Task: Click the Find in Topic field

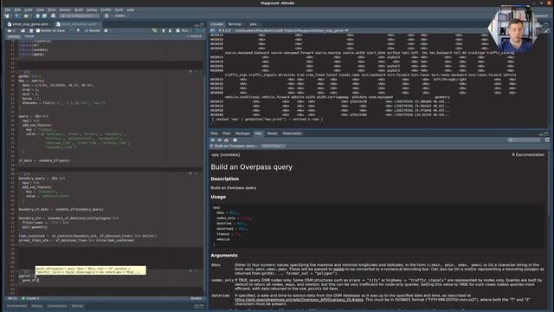Action: [x=273, y=146]
